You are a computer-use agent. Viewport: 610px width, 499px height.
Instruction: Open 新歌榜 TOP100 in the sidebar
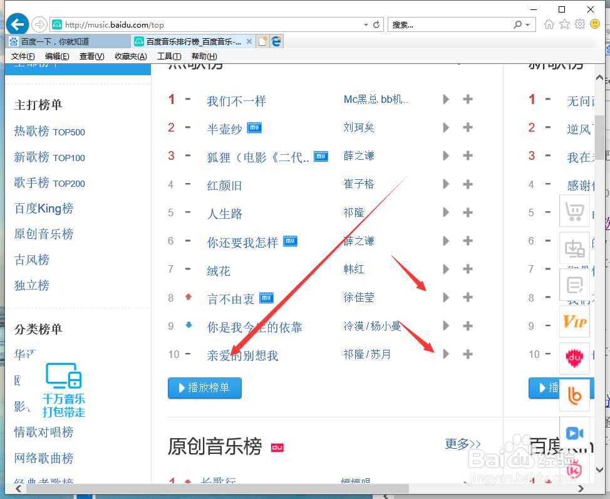click(x=49, y=157)
